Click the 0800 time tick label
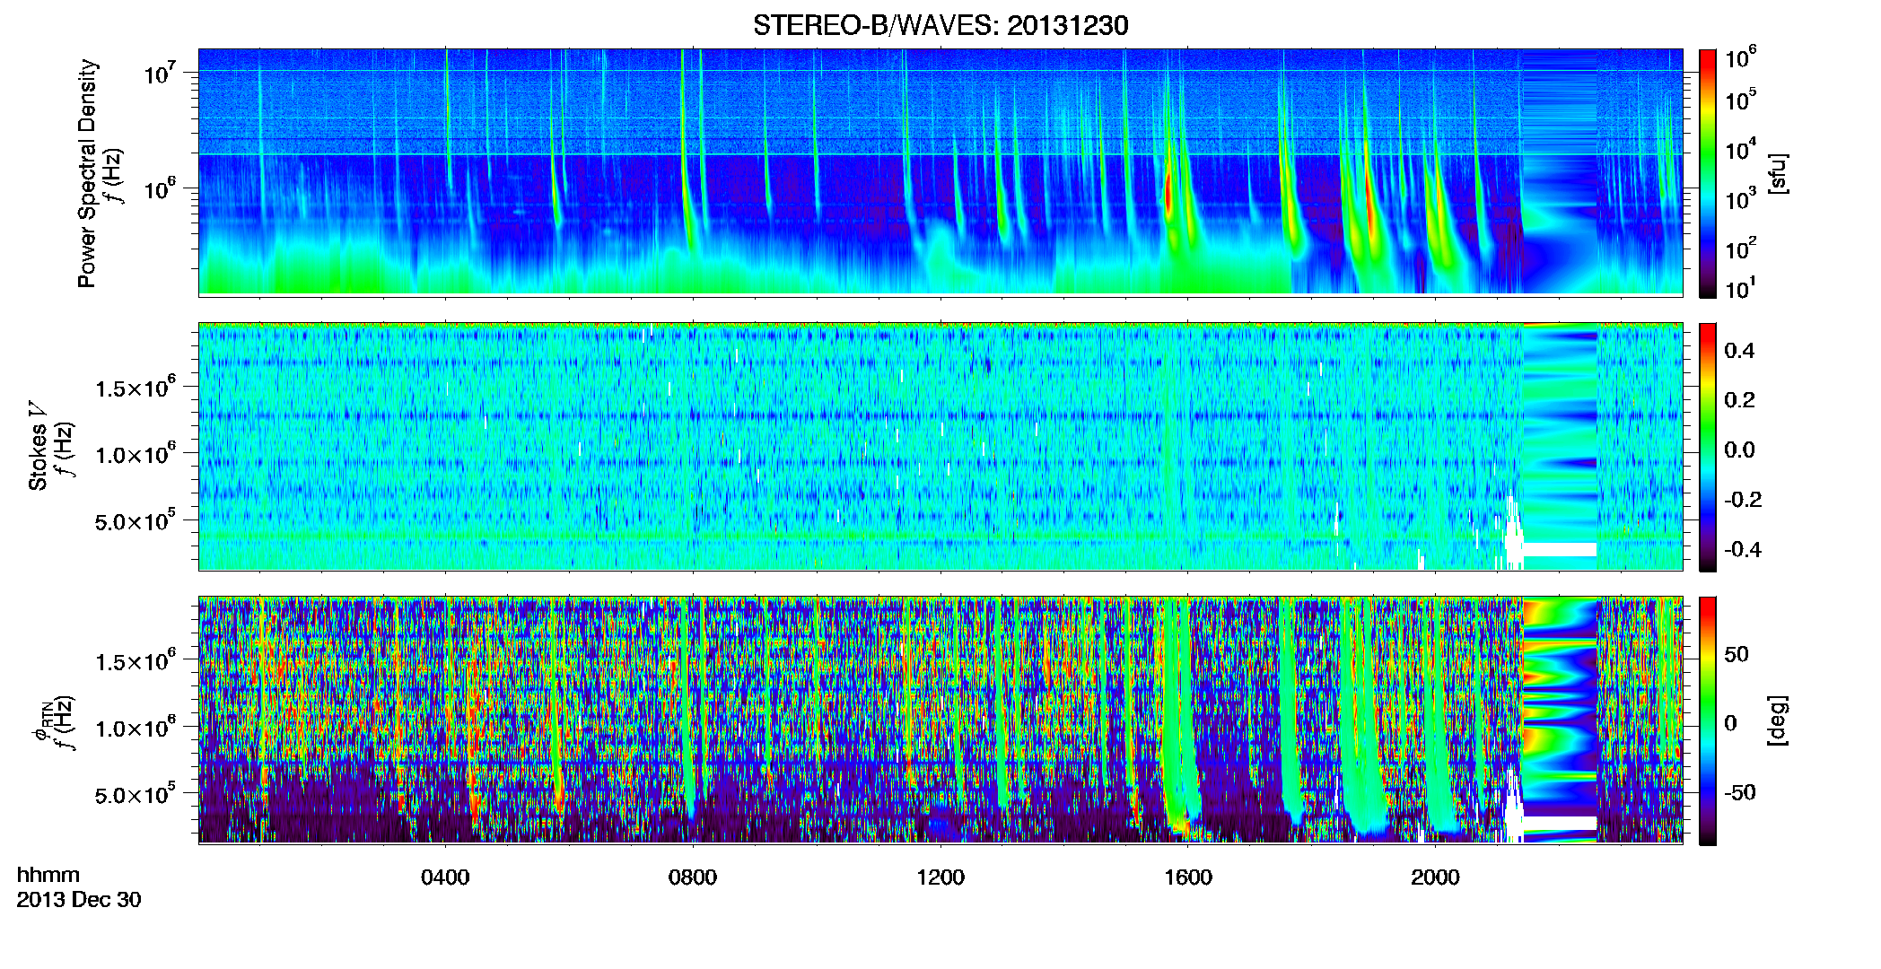1881x969 pixels. 693,877
